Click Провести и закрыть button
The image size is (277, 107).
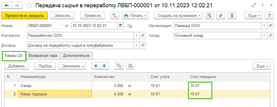tap(25, 16)
